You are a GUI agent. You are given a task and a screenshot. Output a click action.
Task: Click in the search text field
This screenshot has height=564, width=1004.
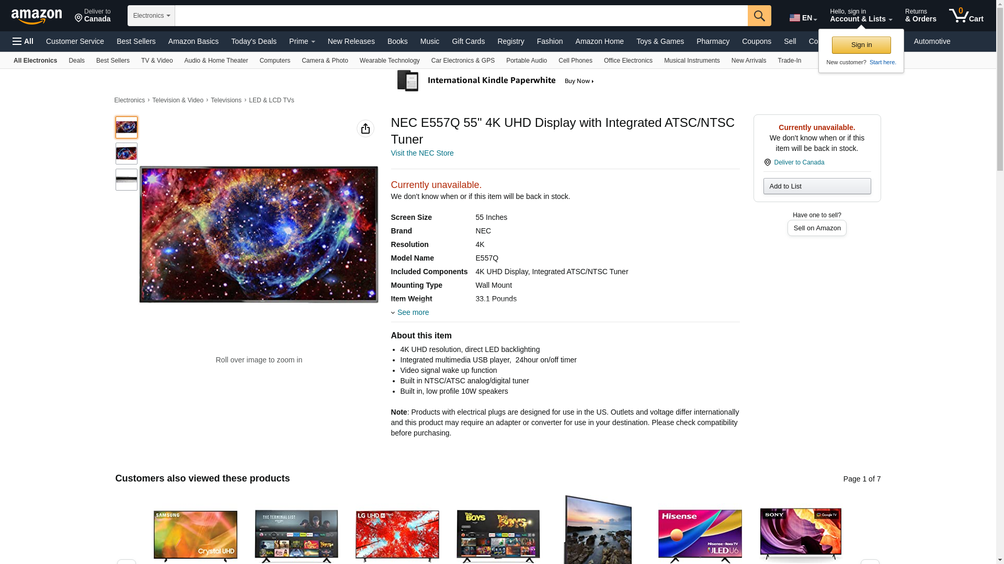click(460, 16)
